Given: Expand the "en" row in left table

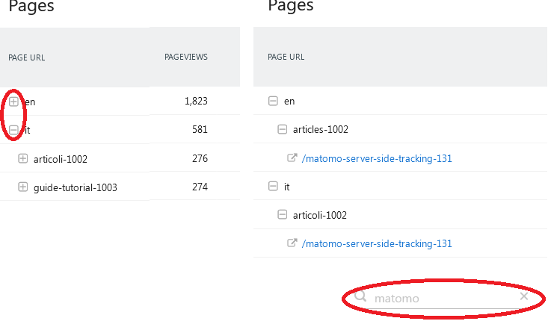Looking at the screenshot, I should 13,102.
